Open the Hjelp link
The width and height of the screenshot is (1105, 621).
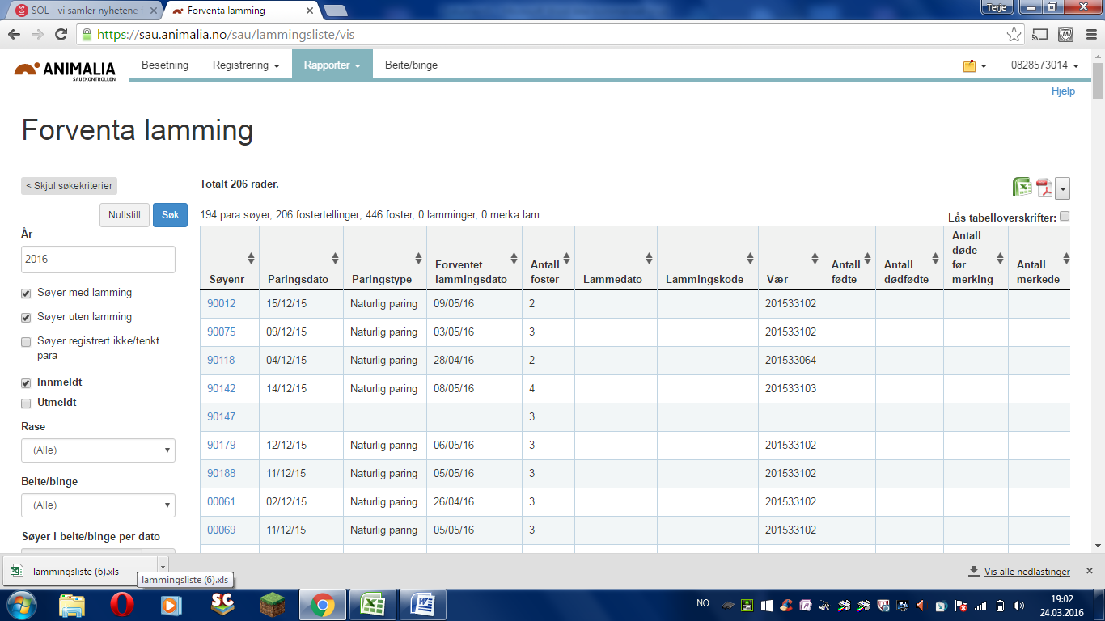pyautogui.click(x=1063, y=91)
